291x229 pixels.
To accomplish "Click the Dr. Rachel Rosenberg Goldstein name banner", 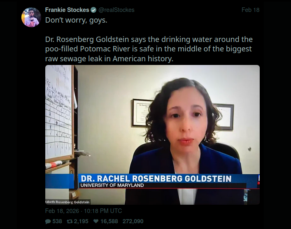I will 156,178.
